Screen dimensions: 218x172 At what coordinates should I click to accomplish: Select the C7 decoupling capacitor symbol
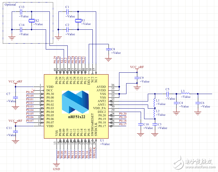pyautogui.click(x=15, y=97)
